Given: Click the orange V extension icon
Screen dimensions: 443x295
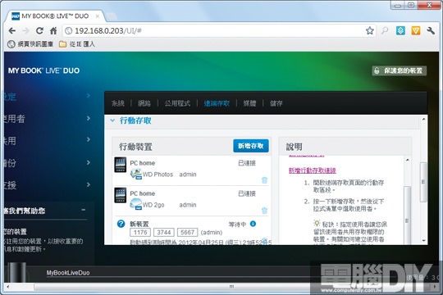Looking at the screenshot, I should (x=416, y=30).
